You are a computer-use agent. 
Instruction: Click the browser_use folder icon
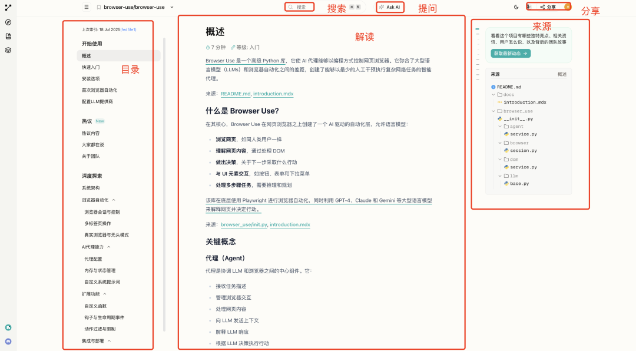click(500, 111)
